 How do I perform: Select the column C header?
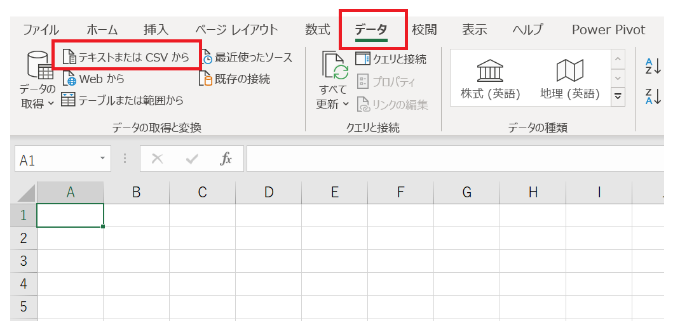[202, 192]
